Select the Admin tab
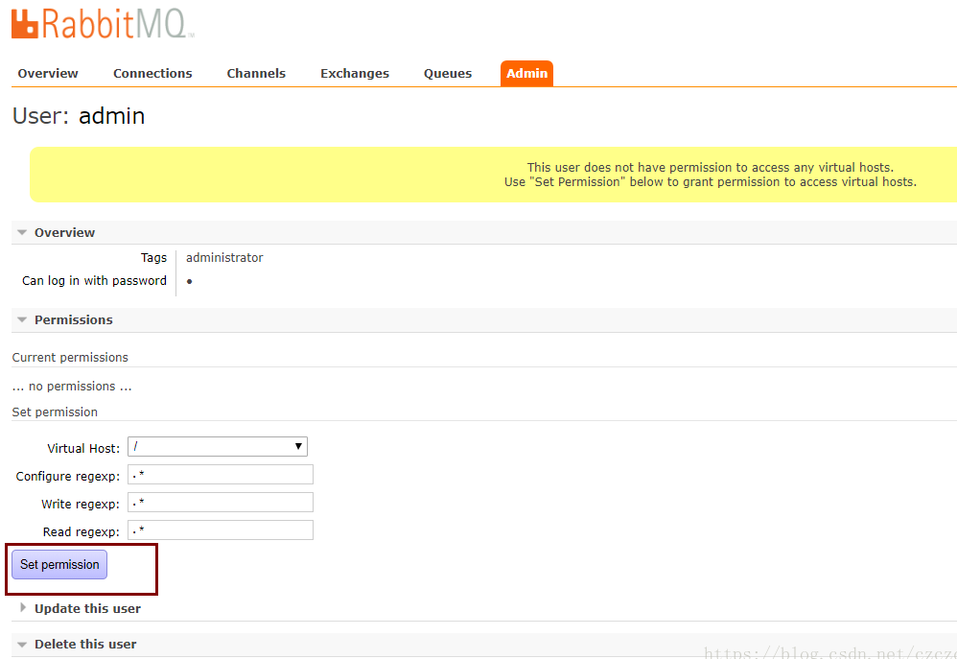957x659 pixels. [526, 73]
